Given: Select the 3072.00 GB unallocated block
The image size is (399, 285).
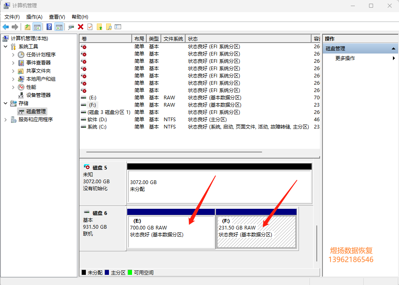Looking at the screenshot, I should (x=220, y=186).
